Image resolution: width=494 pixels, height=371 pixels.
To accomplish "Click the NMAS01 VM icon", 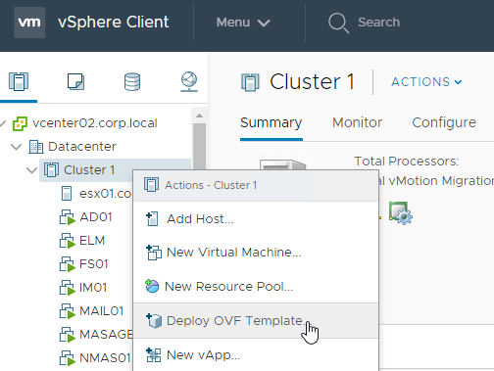I will 68,358.
